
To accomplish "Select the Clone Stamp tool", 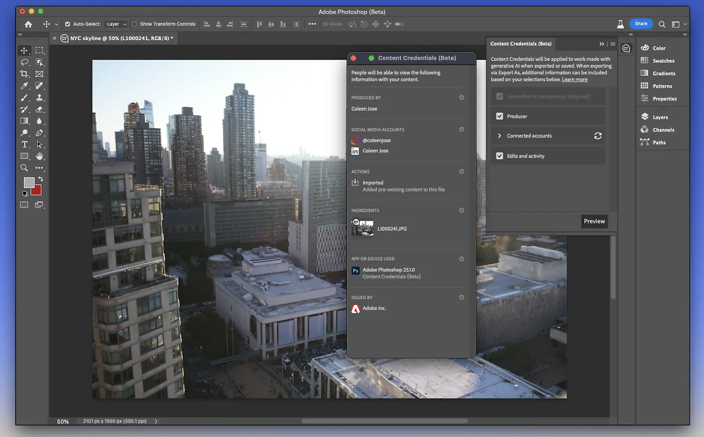I will (x=39, y=97).
